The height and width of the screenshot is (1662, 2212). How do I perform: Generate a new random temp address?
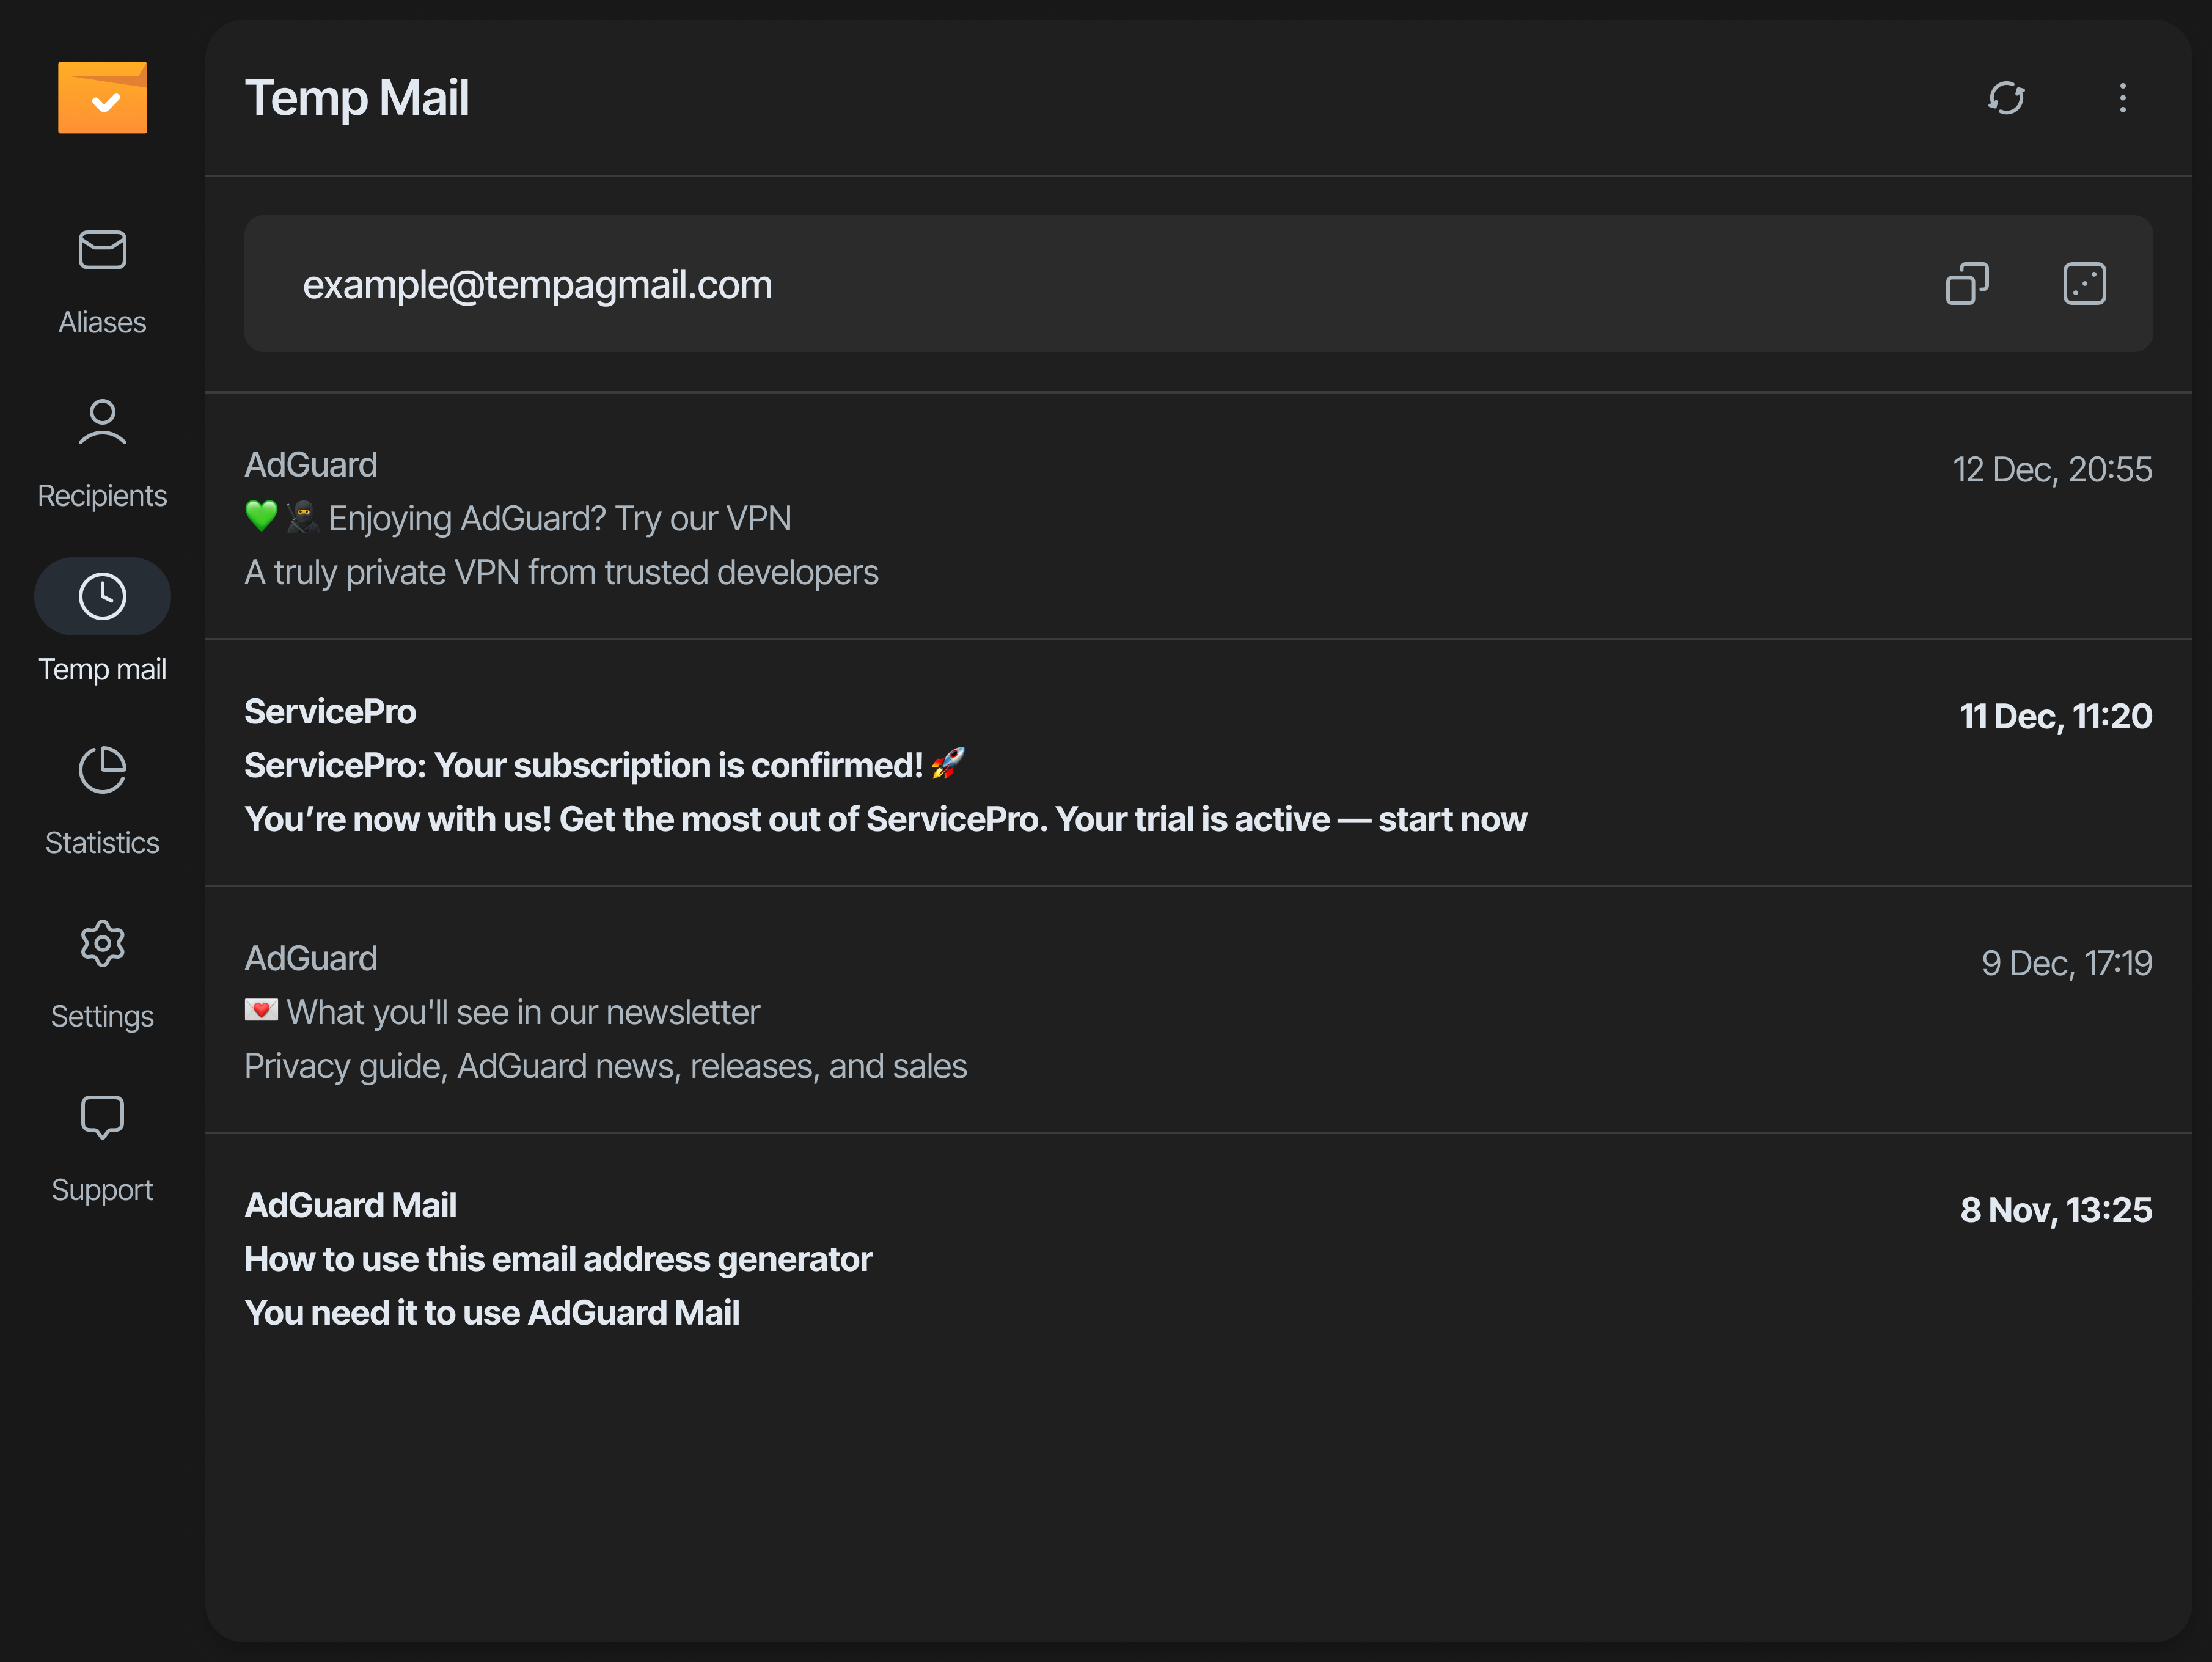tap(2084, 284)
